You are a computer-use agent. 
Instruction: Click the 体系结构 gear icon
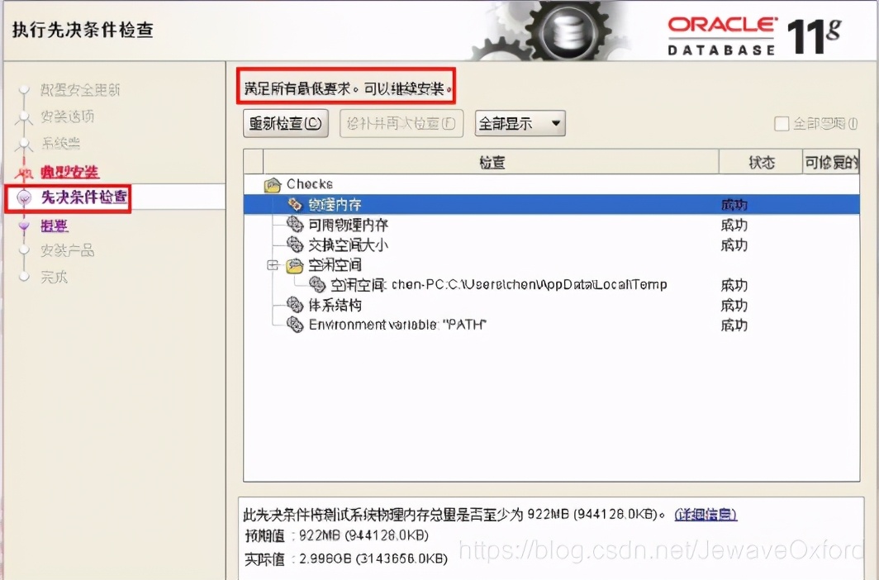pos(295,305)
